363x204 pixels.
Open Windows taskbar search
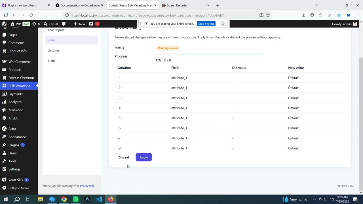click(x=17, y=199)
